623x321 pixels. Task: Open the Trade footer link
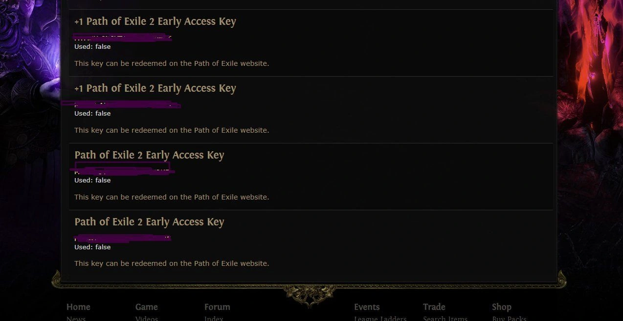tap(434, 307)
